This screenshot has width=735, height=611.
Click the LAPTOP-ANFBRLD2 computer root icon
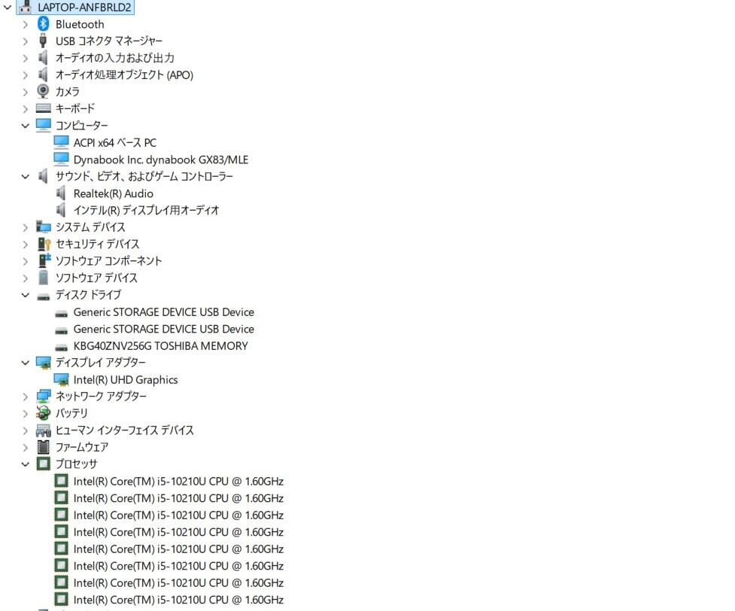26,7
